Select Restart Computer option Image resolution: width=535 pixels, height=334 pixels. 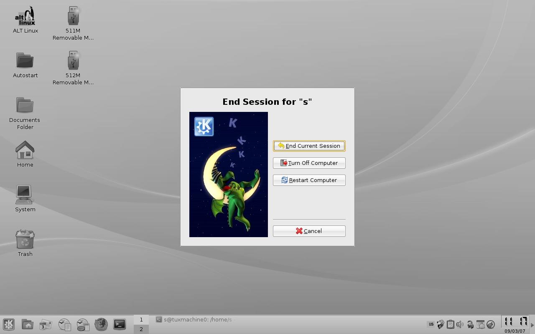(x=309, y=180)
